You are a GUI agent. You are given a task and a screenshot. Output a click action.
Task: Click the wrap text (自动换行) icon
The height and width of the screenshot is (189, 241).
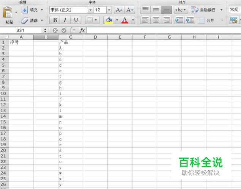pyautogui.click(x=194, y=10)
